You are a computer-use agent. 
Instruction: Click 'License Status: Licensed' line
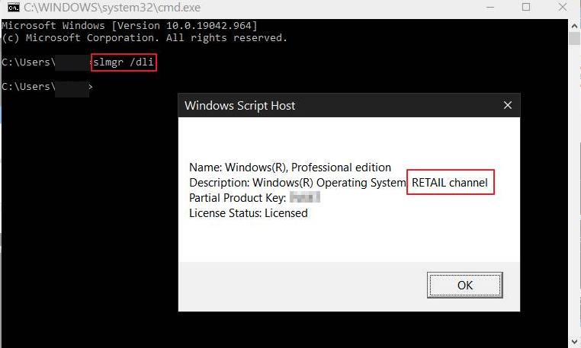pos(249,213)
